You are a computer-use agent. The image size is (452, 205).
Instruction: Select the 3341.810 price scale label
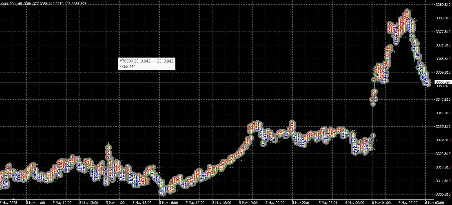click(x=443, y=113)
